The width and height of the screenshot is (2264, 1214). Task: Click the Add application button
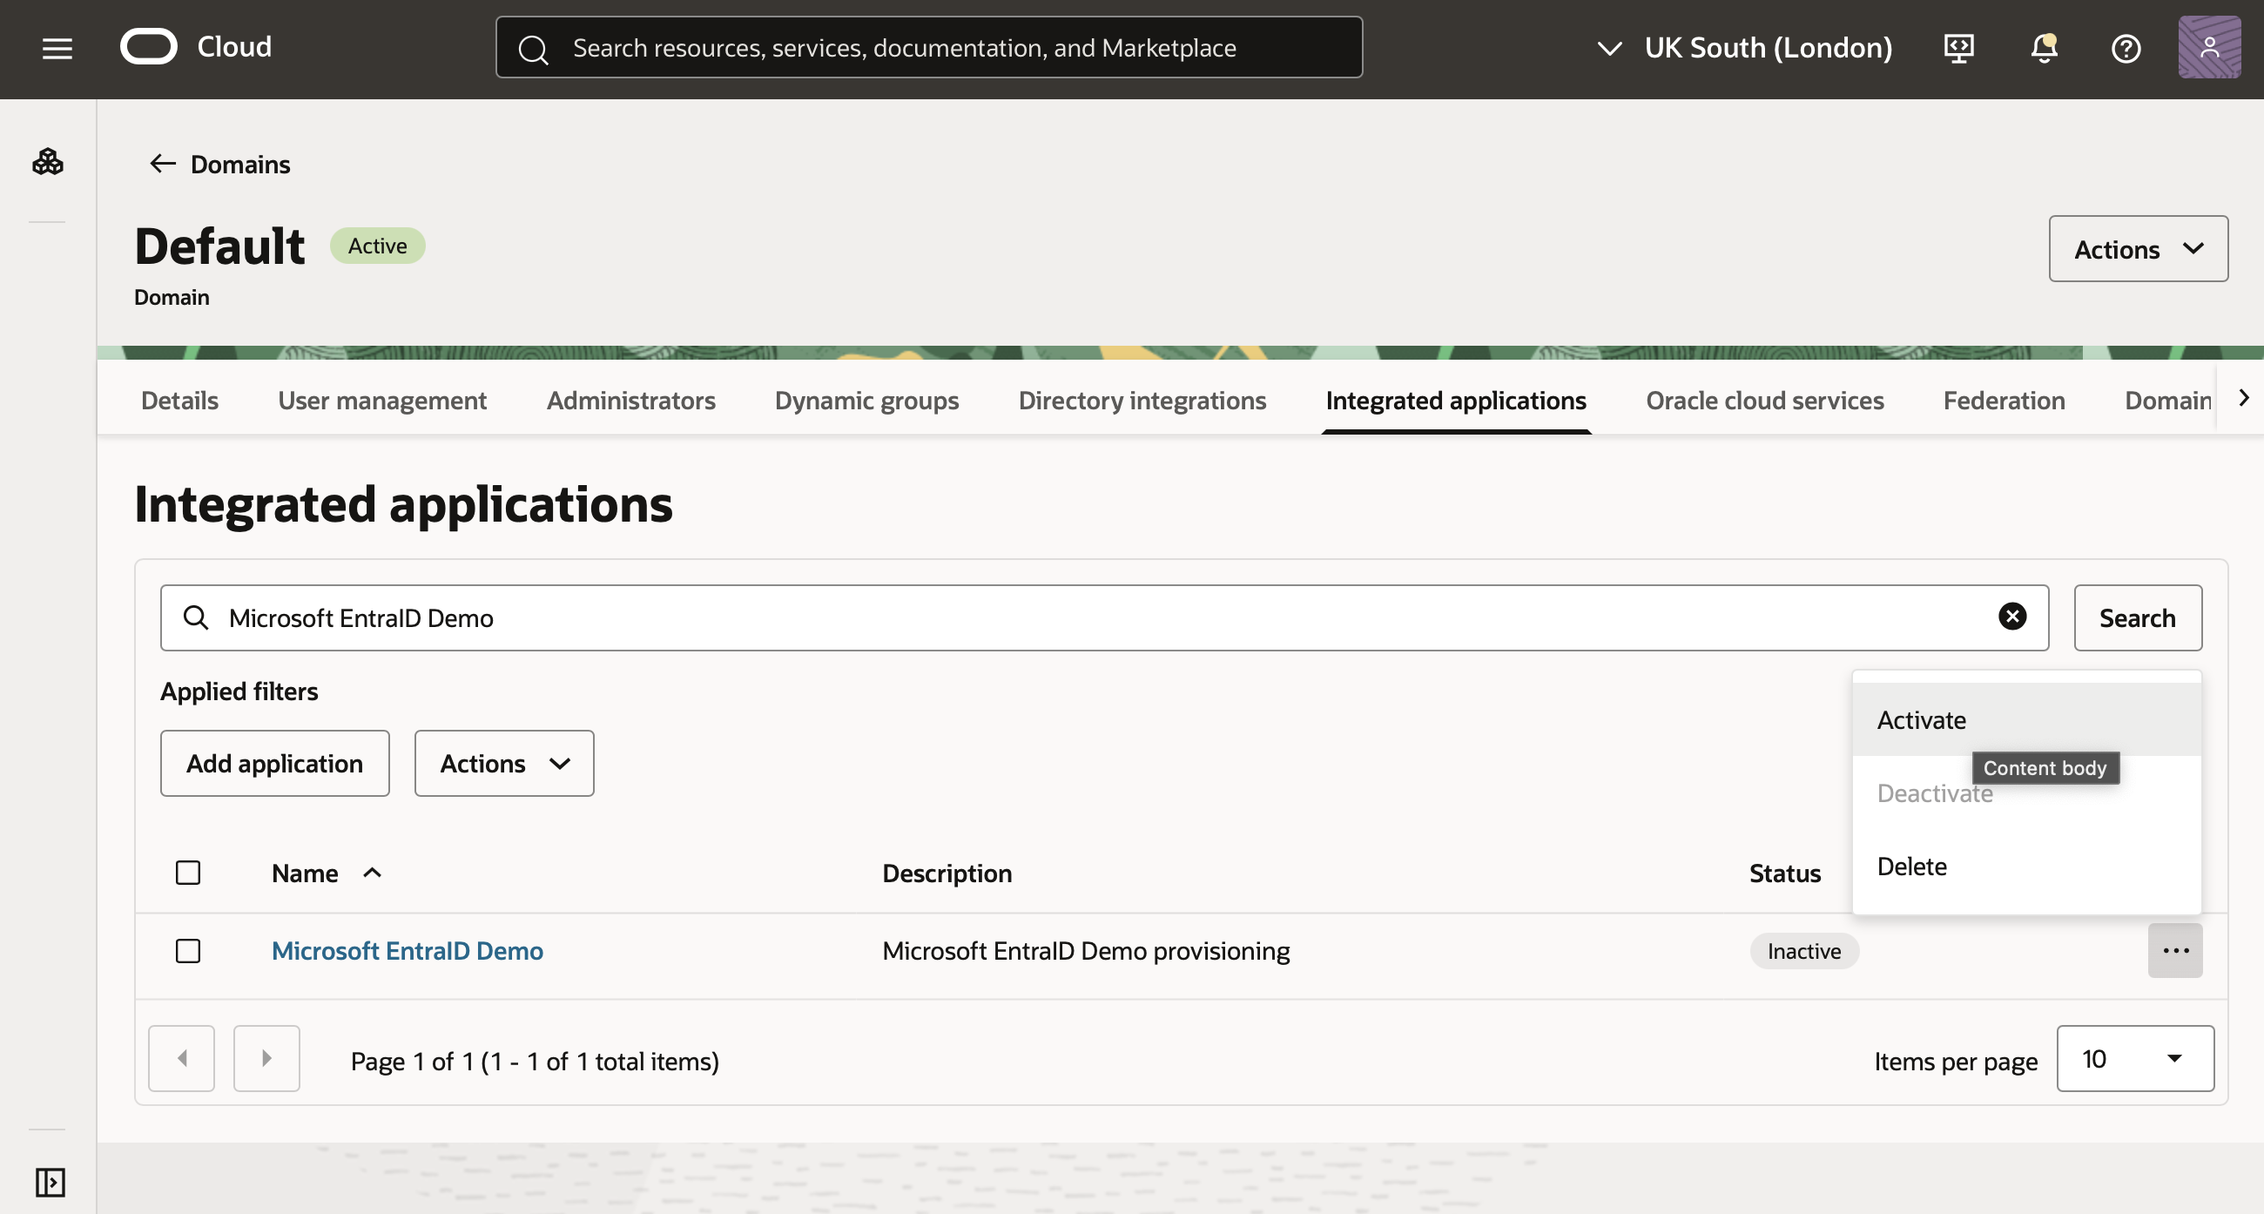(x=274, y=763)
